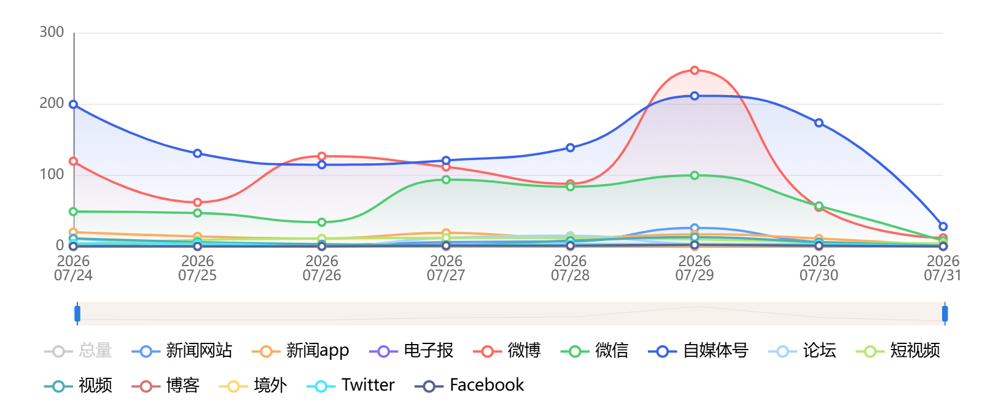The image size is (982, 417).
Task: Click the 电子报 legend marker icon
Action: (x=383, y=351)
